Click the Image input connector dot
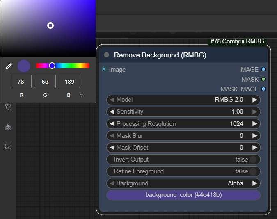 click(104, 70)
